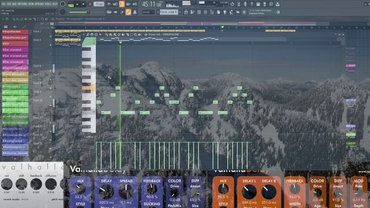The image size is (370, 208).
Task: Click the question mark help icon
Action: [x=252, y=4]
